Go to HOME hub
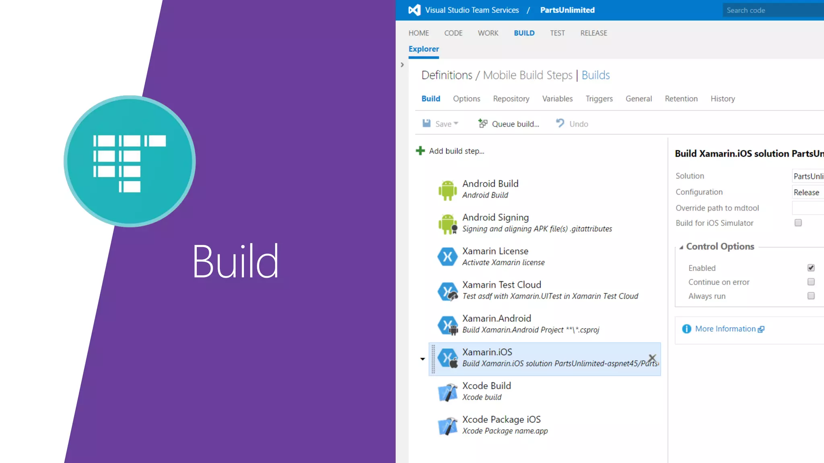Viewport: 824px width, 463px height. [x=418, y=33]
